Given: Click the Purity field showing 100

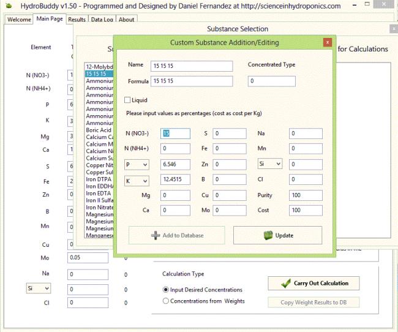Looking at the screenshot, I should pos(306,195).
